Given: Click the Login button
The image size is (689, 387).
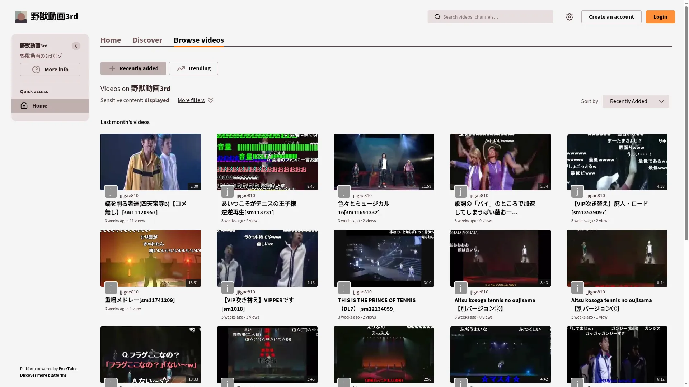Looking at the screenshot, I should (660, 17).
